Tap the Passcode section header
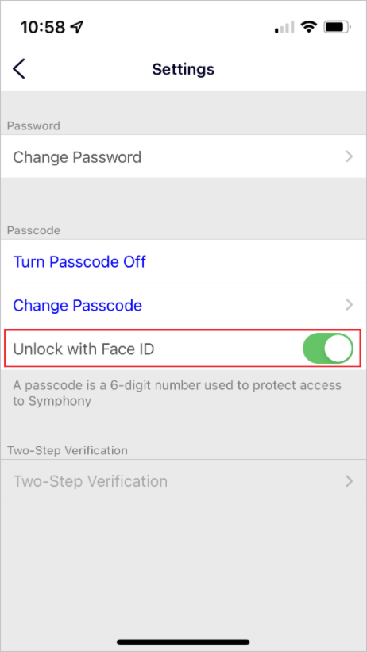Viewport: 367px width, 652px height. pos(33,230)
